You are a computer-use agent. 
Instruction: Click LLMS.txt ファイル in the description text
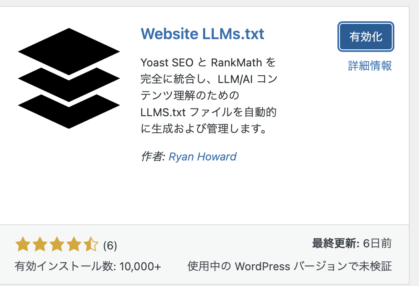187,112
